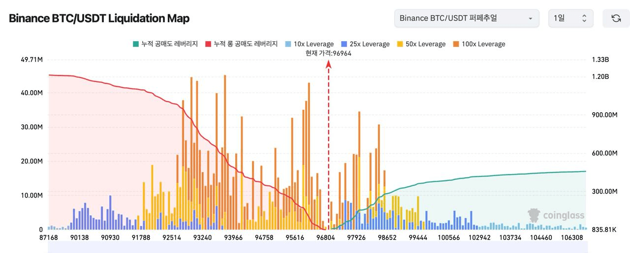Click the orange 100x Leverage swatch
Screen dimensions: 630x253
[455, 44]
